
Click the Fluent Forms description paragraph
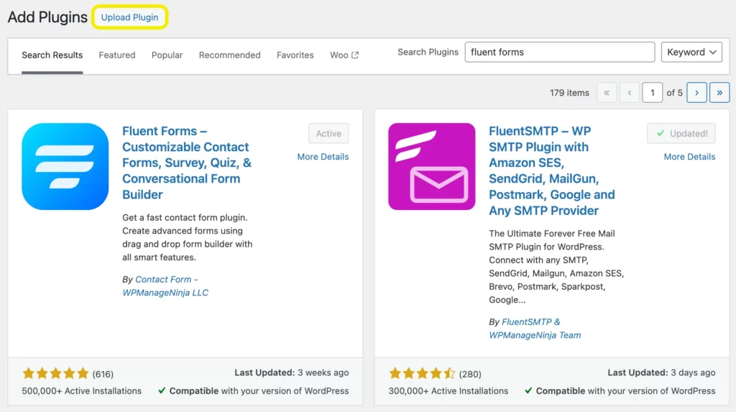(x=188, y=237)
